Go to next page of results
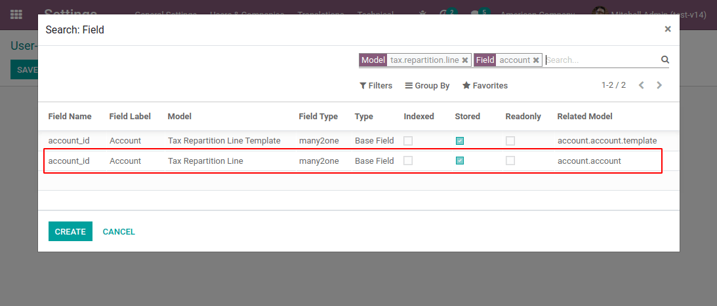Viewport: 717px width, 306px height. tap(659, 85)
